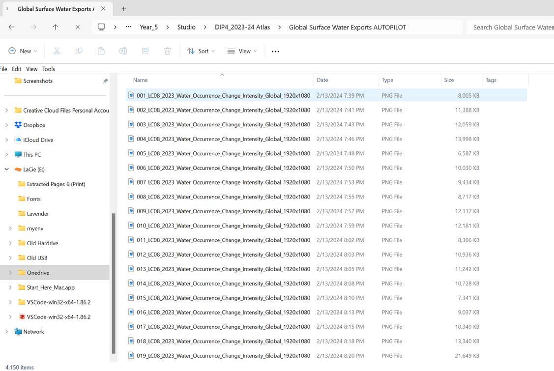Navigate to Studio breadcrumb
The width and height of the screenshot is (554, 371).
point(186,27)
